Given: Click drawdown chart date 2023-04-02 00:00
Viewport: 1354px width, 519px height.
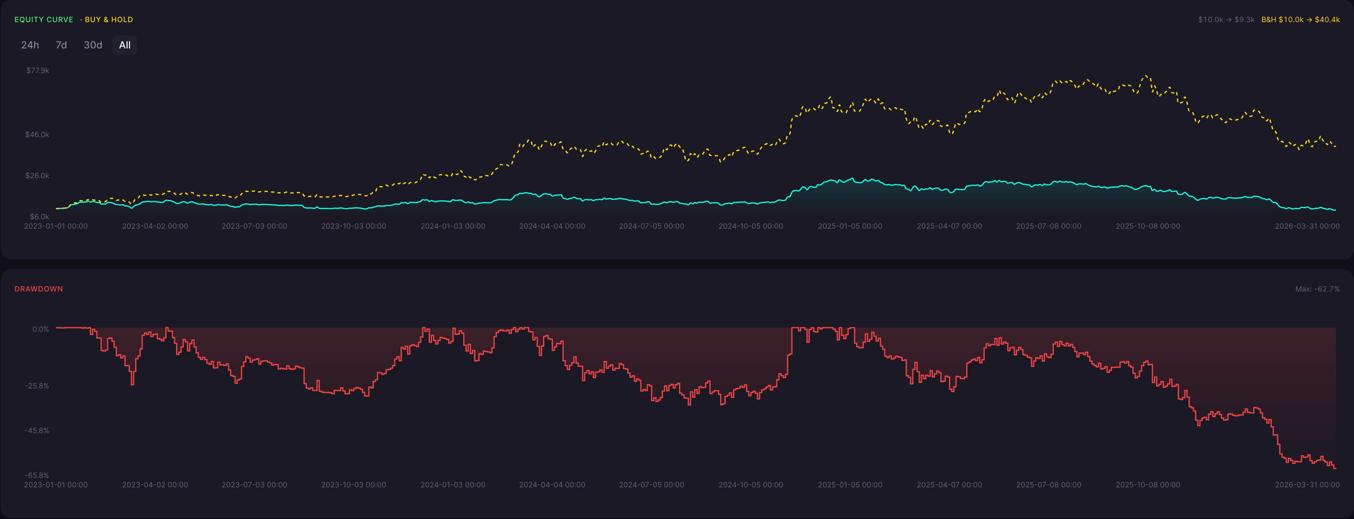Looking at the screenshot, I should click(155, 485).
